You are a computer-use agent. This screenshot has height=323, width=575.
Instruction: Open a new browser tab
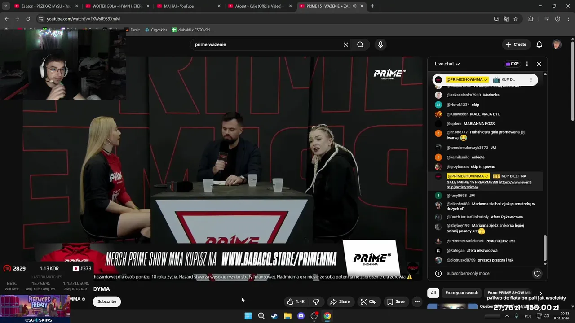tap(372, 6)
